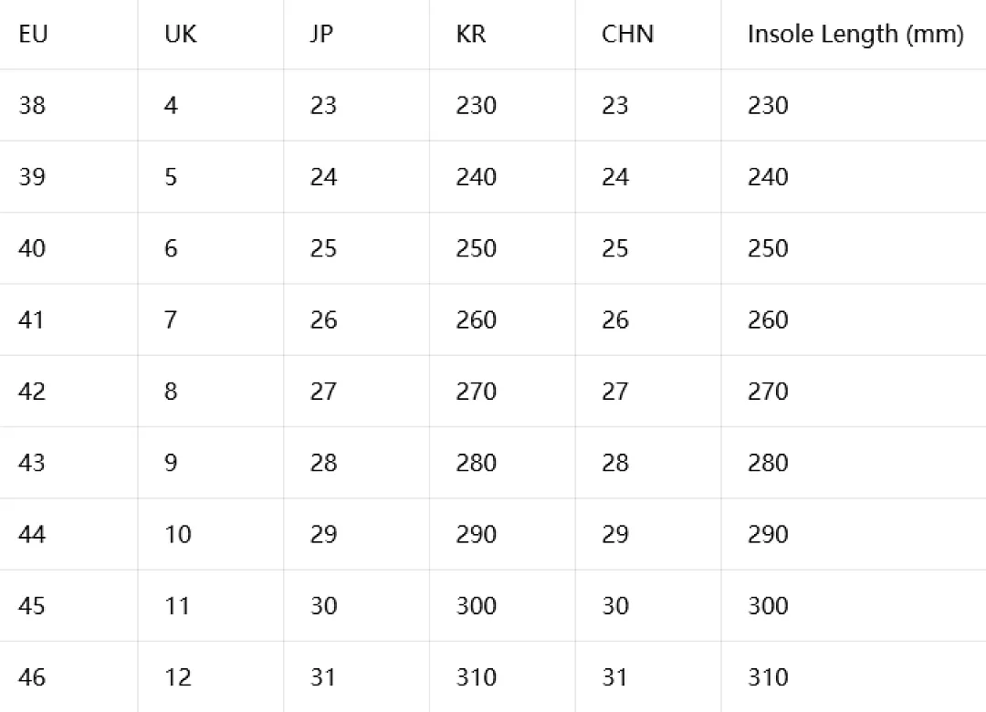Click UK size 11 cell
Image resolution: width=986 pixels, height=712 pixels.
point(177,606)
